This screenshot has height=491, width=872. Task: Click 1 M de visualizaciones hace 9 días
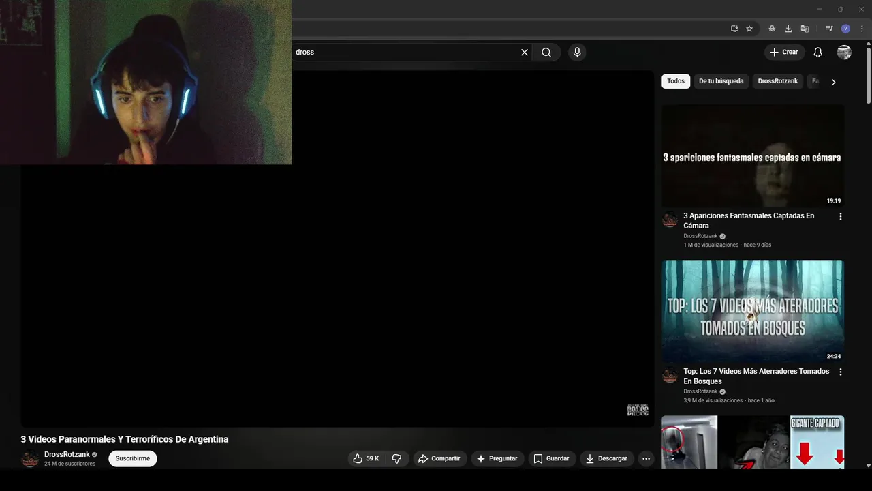(727, 245)
